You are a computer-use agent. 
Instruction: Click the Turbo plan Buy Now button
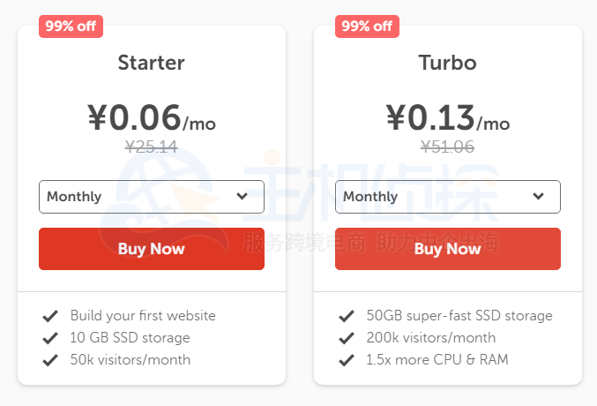(447, 249)
